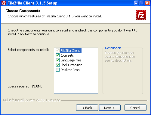
Task: Click the Nullsoft Install System version text
Action: 32,100
